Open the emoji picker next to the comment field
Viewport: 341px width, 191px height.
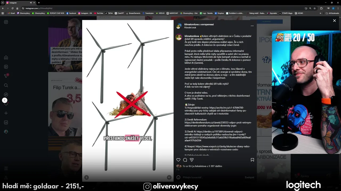(x=178, y=177)
